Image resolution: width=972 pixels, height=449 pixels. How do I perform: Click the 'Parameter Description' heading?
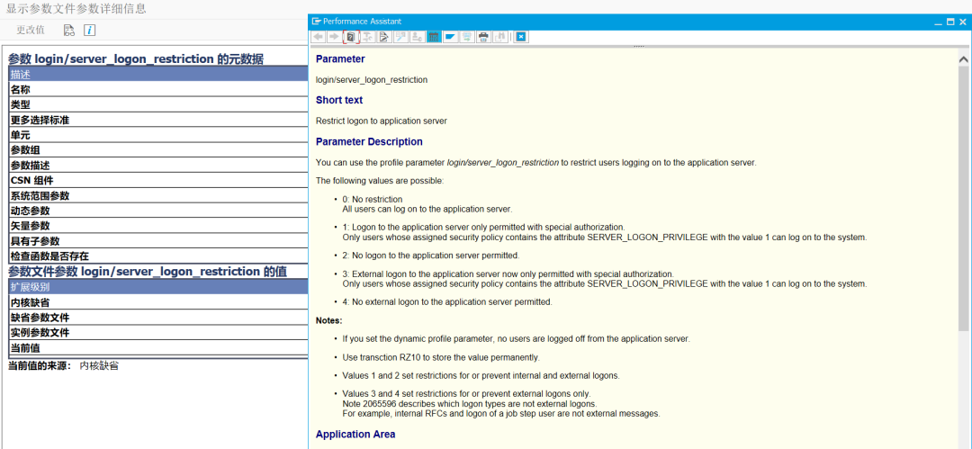click(x=370, y=142)
